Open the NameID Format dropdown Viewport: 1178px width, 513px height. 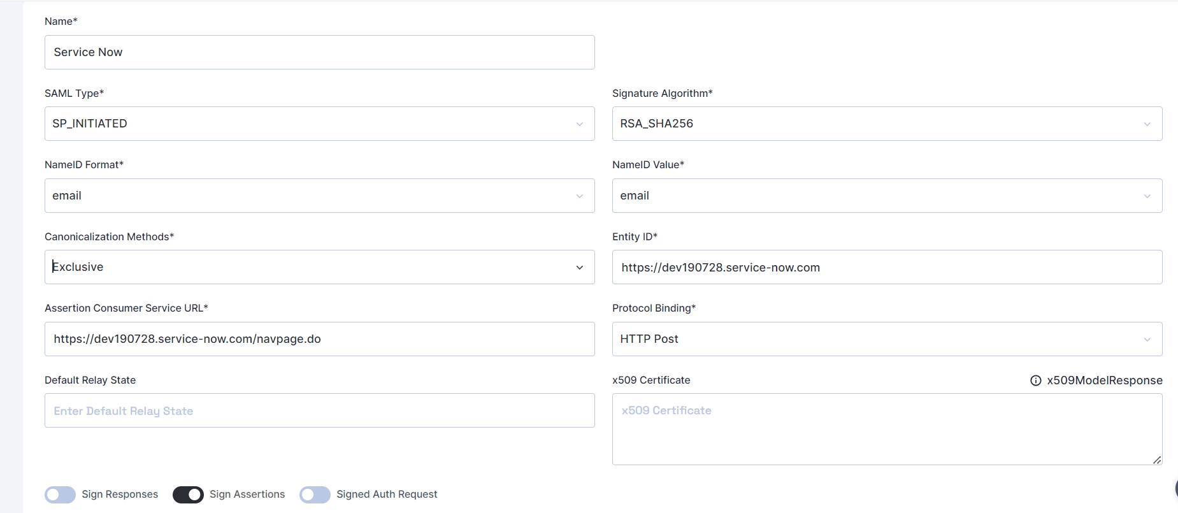point(319,196)
